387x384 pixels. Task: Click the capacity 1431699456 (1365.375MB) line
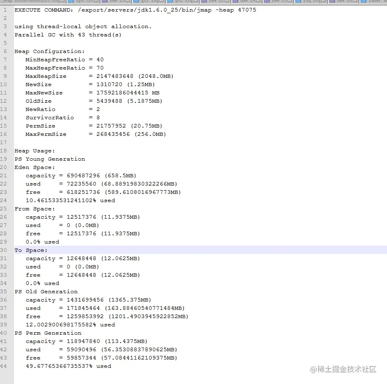(88, 300)
